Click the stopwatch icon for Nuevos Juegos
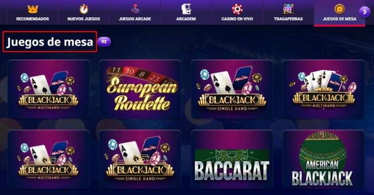 [84, 9]
